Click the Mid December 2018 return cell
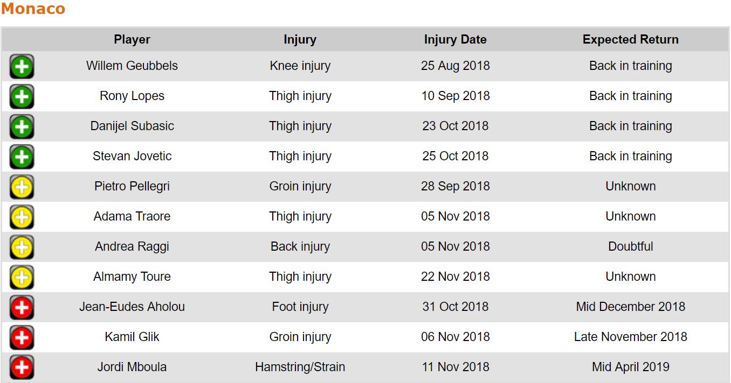Viewport: 731px width, 383px height. pos(630,307)
